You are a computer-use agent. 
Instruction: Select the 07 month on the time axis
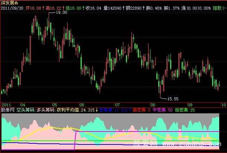pos(118,105)
